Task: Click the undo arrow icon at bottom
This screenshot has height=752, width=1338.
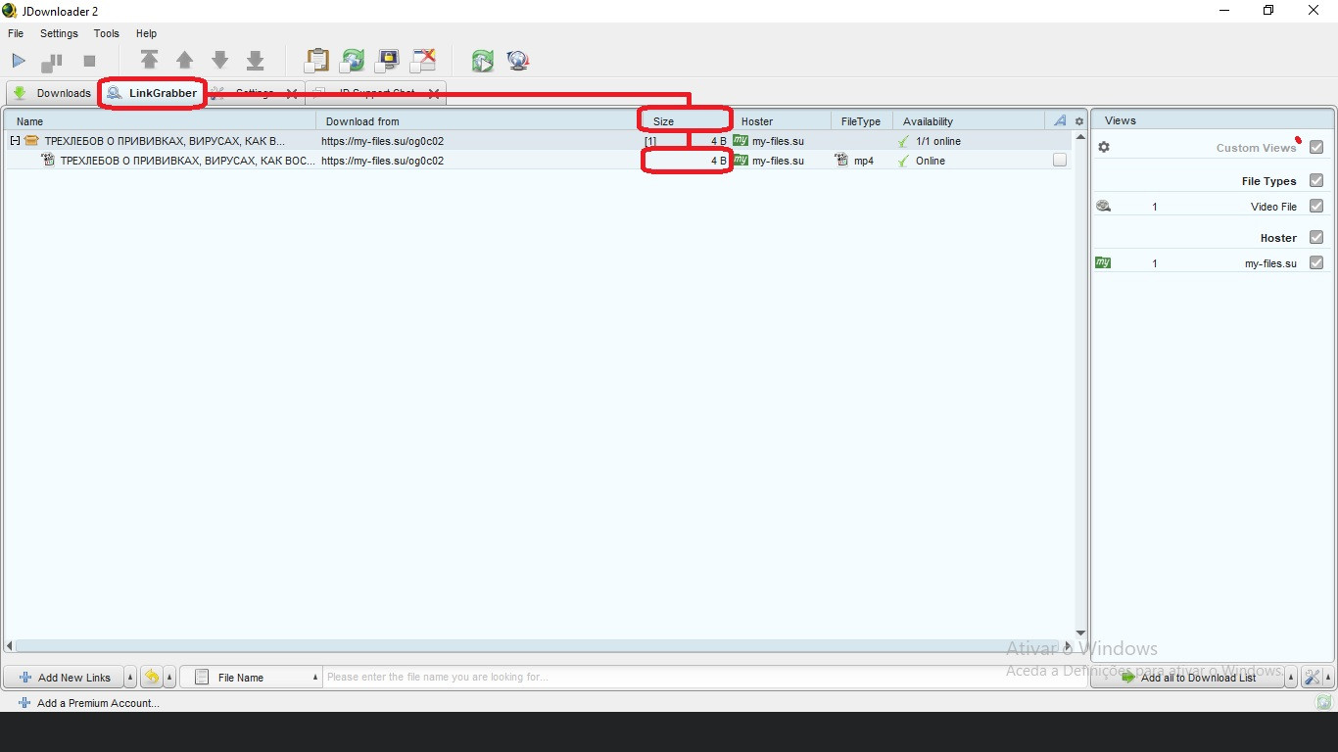Action: [x=152, y=677]
